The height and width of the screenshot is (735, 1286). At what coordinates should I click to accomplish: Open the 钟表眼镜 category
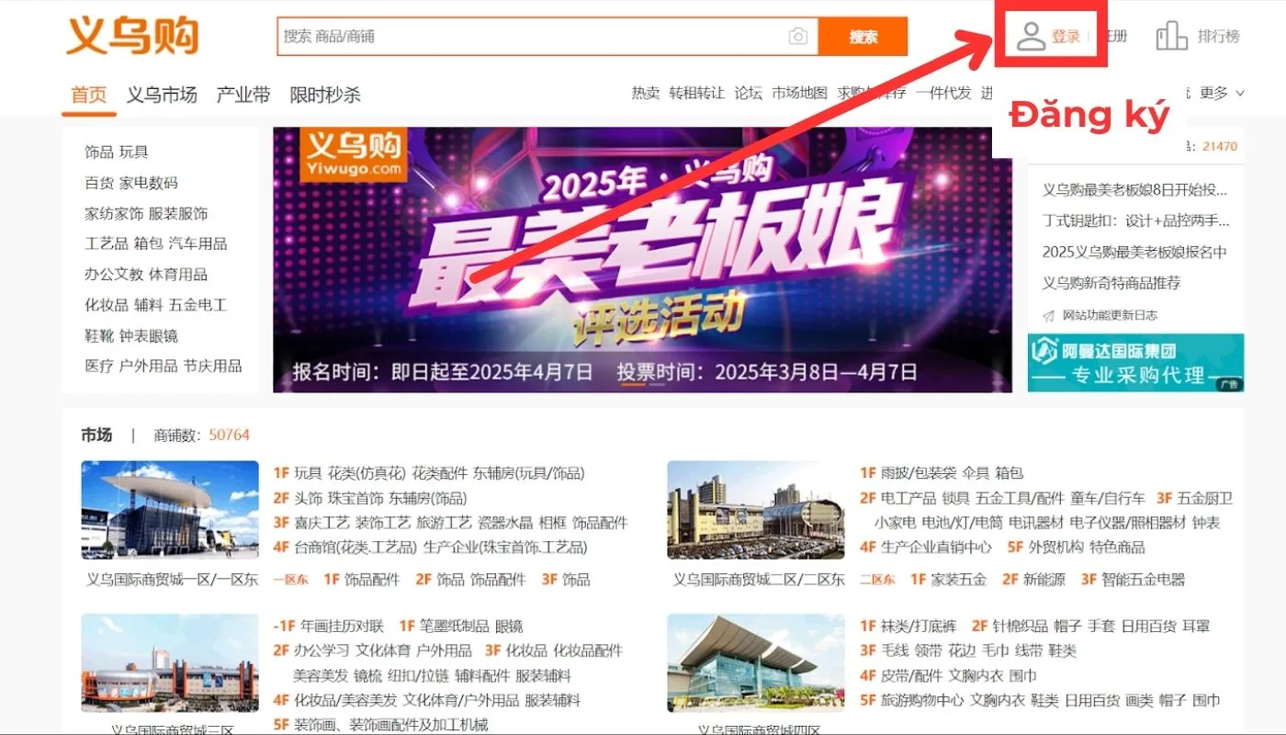(148, 336)
